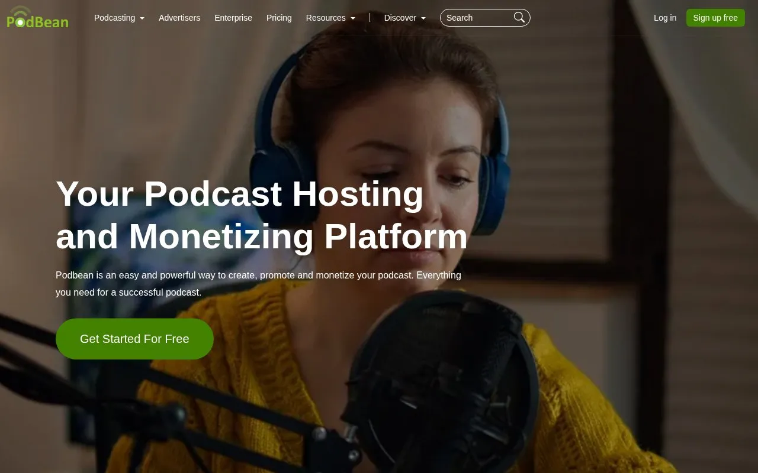Click Get Started For Free button
The image size is (758, 473).
pyautogui.click(x=134, y=339)
